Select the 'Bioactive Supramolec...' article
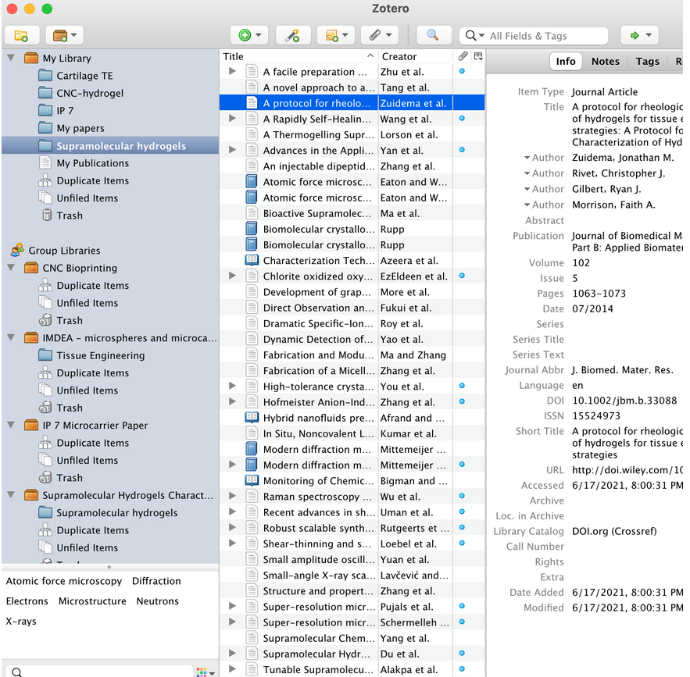The width and height of the screenshot is (690, 677). tap(352, 213)
